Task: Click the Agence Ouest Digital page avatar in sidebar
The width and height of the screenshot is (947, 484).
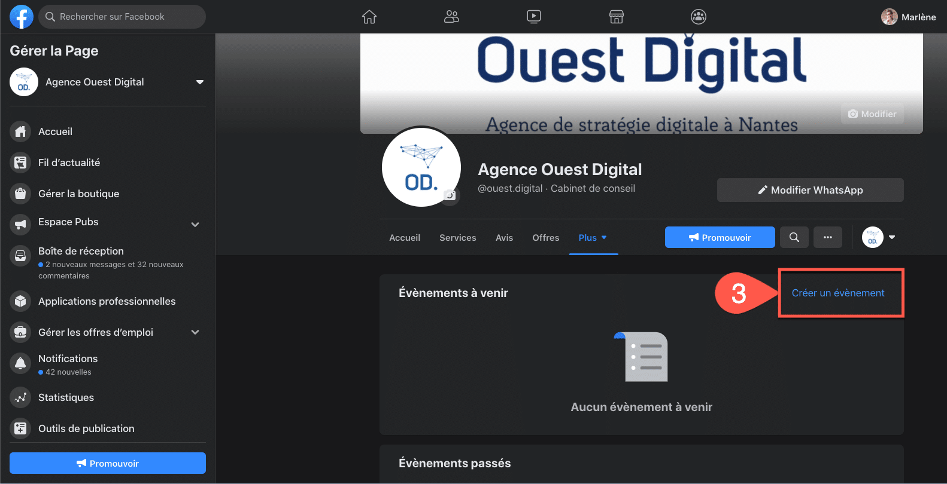Action: coord(24,82)
